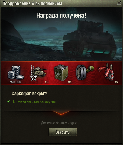Click the green checkmark beside Halloween reward
This screenshot has width=123, height=145.
click(8, 102)
